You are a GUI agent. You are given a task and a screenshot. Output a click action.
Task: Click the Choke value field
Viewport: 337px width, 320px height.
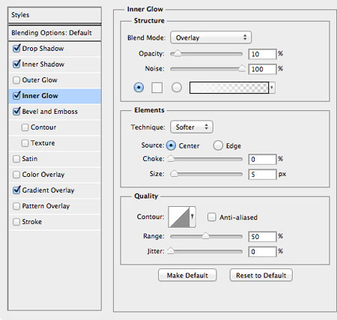coord(263,159)
